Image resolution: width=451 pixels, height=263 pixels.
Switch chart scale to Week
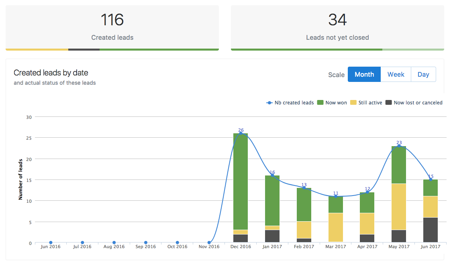pyautogui.click(x=396, y=74)
